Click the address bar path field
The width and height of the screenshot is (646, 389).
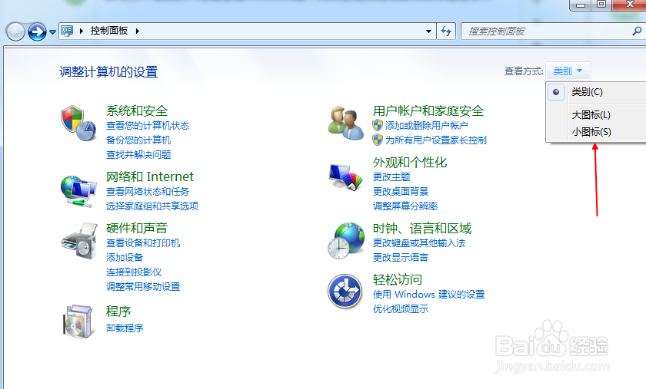(x=247, y=31)
